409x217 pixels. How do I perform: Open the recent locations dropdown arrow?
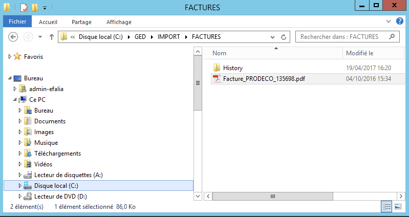pos(40,37)
